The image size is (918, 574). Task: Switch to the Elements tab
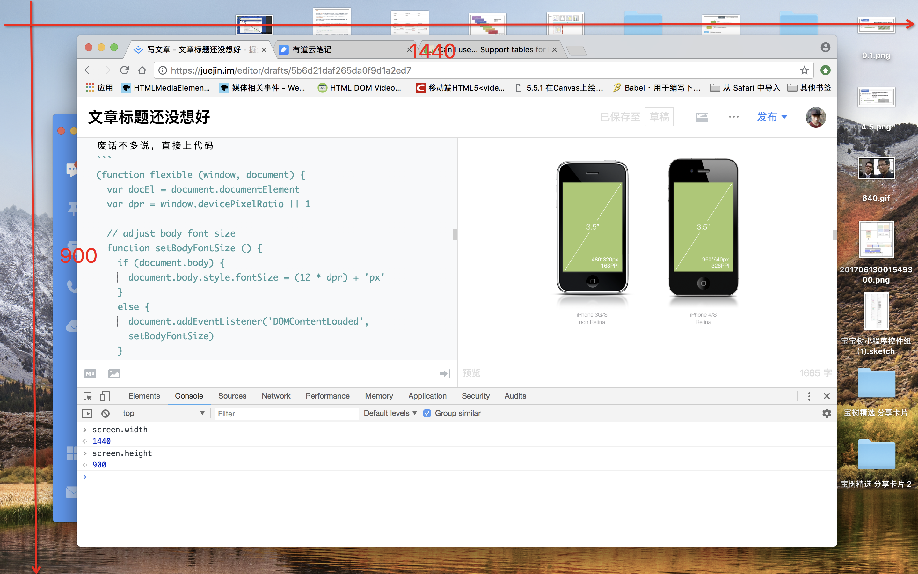(144, 396)
